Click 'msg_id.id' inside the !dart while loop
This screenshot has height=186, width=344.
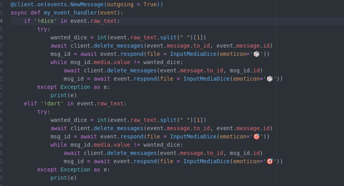[x=245, y=153]
